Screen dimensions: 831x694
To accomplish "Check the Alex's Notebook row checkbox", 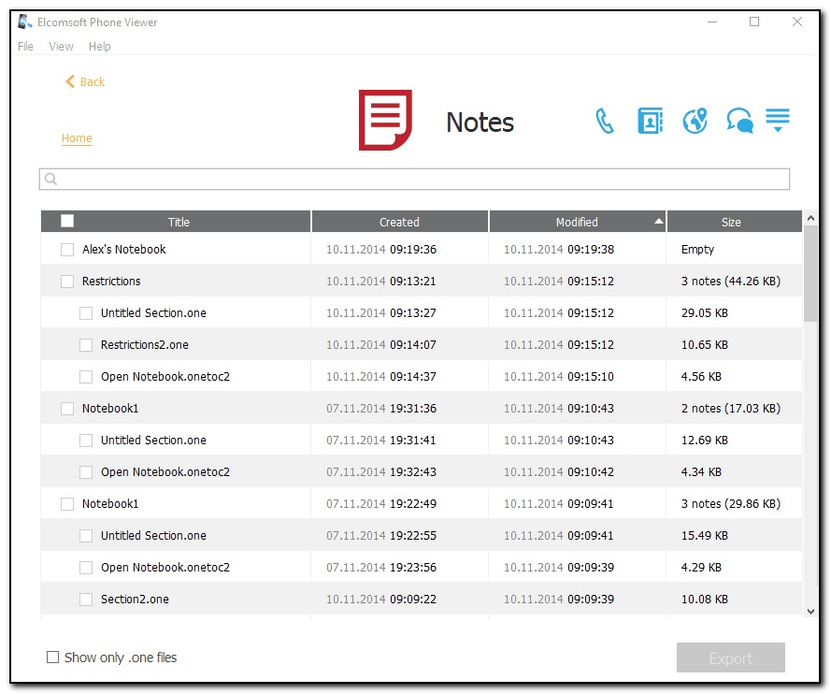I will tap(67, 250).
